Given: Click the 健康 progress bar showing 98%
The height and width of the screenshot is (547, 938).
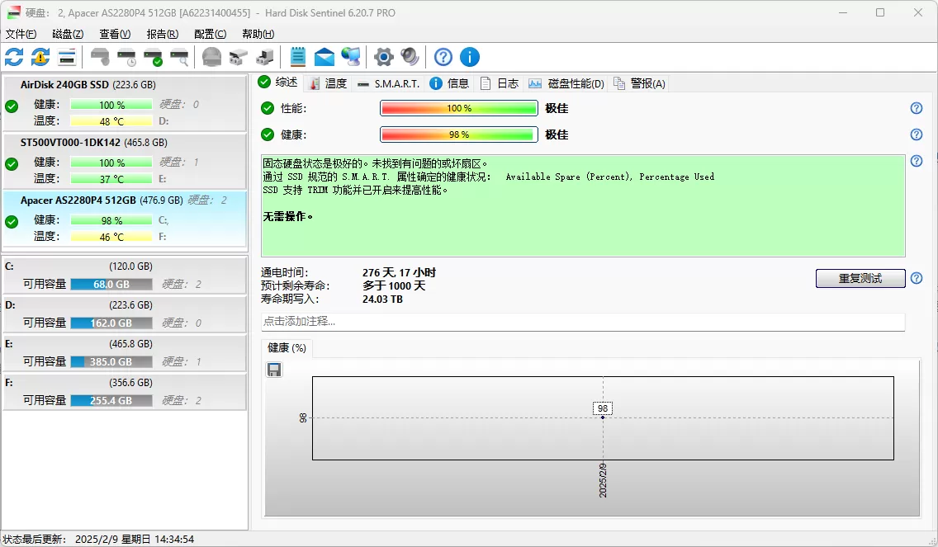Looking at the screenshot, I should pyautogui.click(x=457, y=134).
